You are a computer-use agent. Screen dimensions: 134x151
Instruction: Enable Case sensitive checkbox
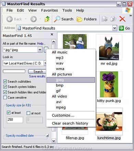tap(5, 97)
